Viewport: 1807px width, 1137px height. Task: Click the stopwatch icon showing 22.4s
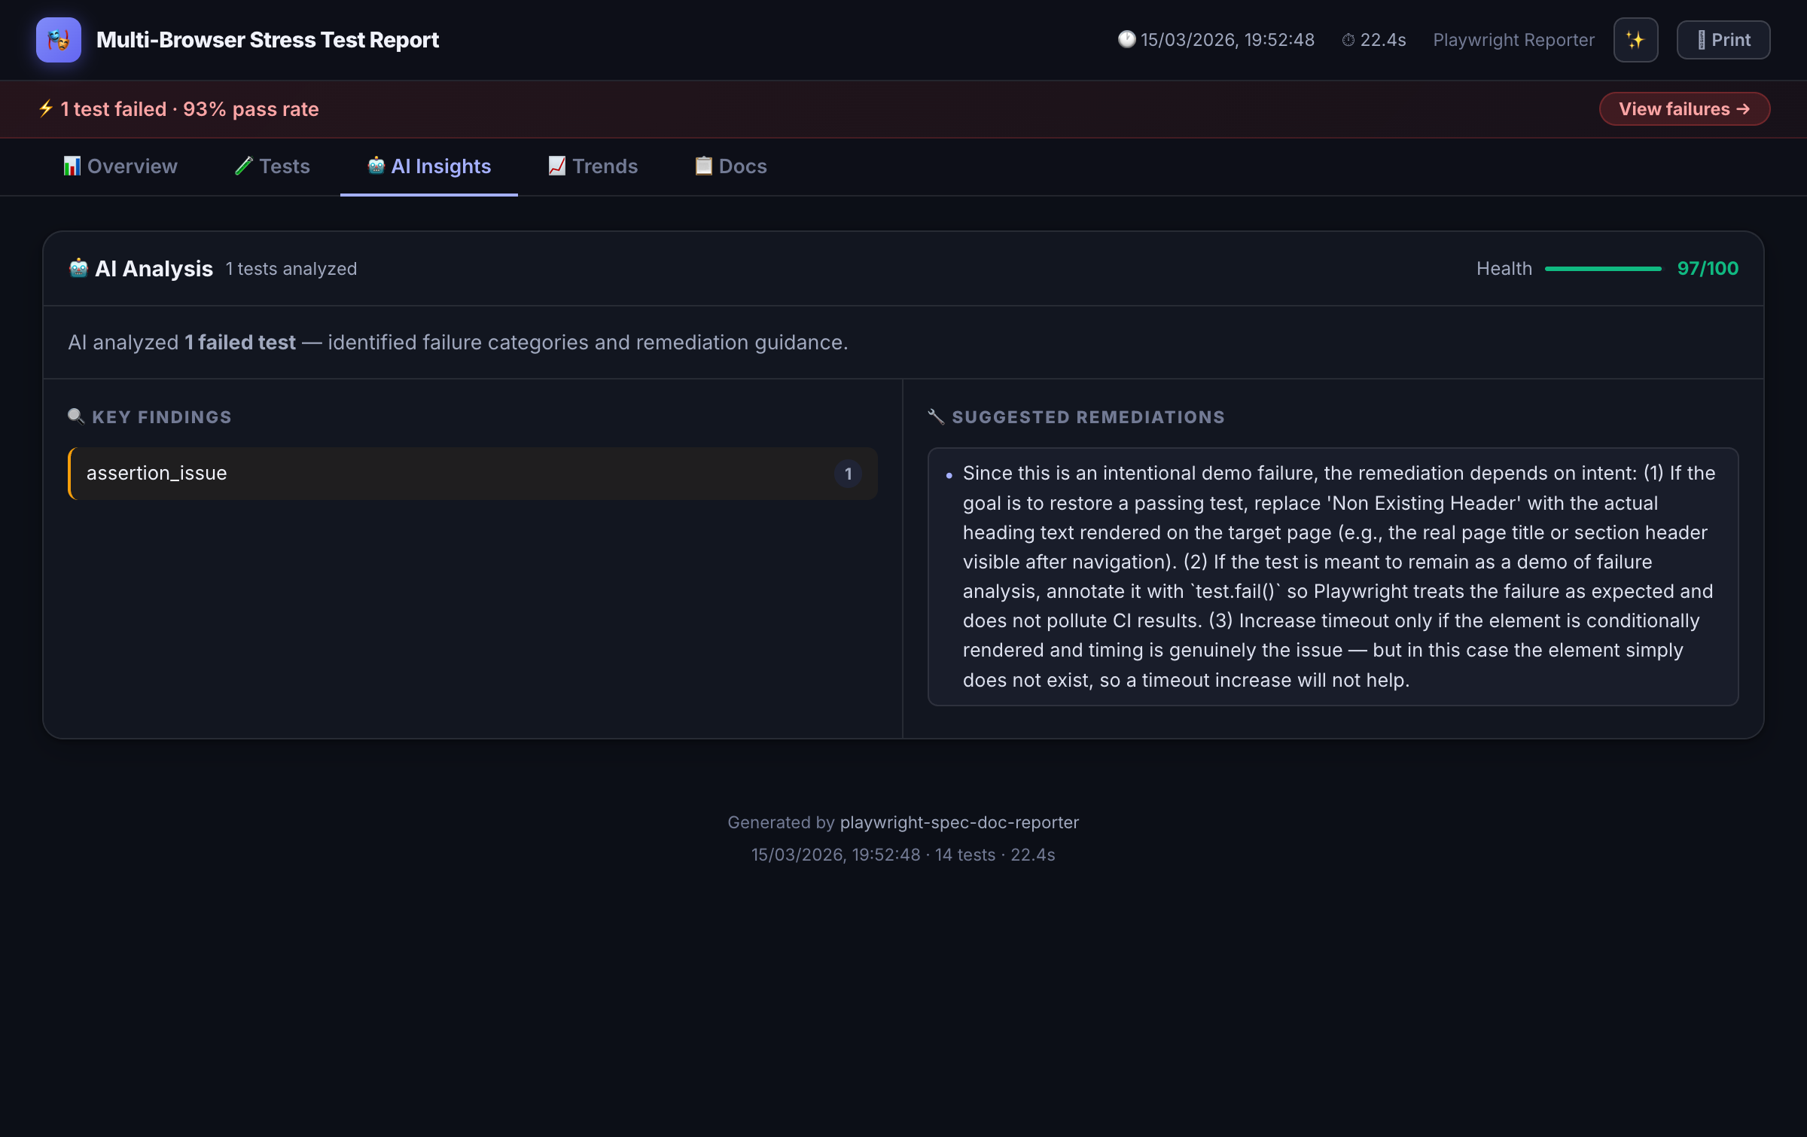[1350, 39]
